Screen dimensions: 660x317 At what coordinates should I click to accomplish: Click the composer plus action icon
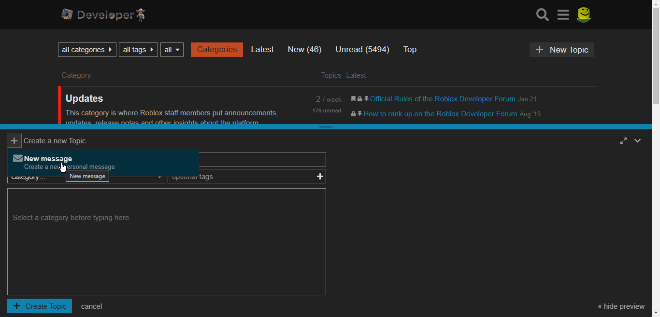(14, 141)
